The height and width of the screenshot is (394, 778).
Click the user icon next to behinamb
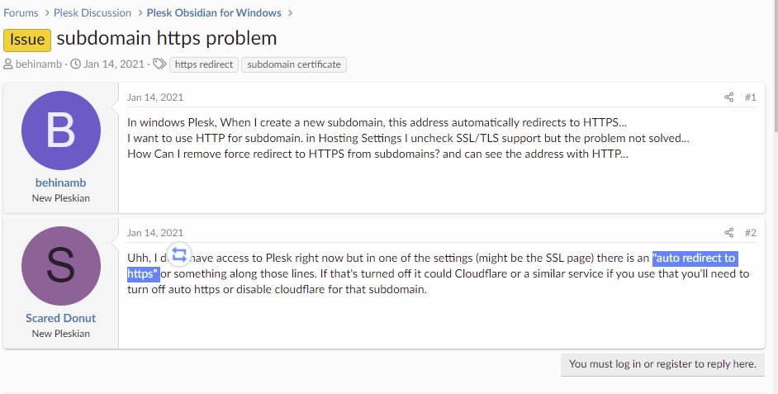click(x=8, y=64)
